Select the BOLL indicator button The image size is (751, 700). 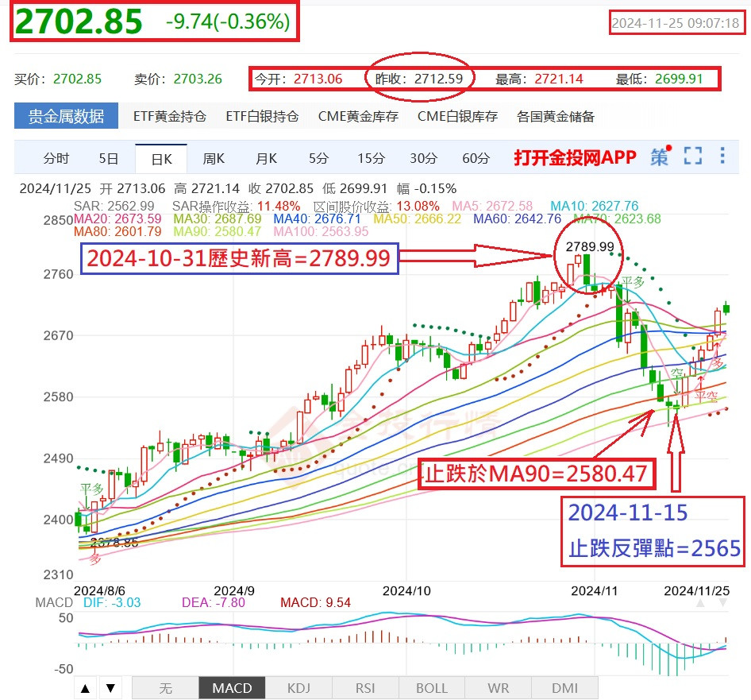(x=432, y=689)
